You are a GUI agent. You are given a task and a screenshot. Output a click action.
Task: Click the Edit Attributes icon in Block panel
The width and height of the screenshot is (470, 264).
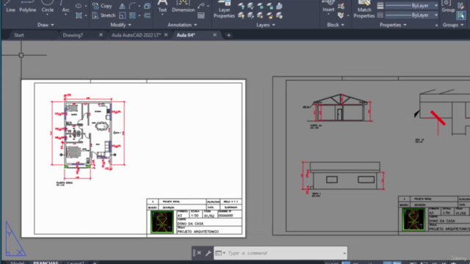341,15
